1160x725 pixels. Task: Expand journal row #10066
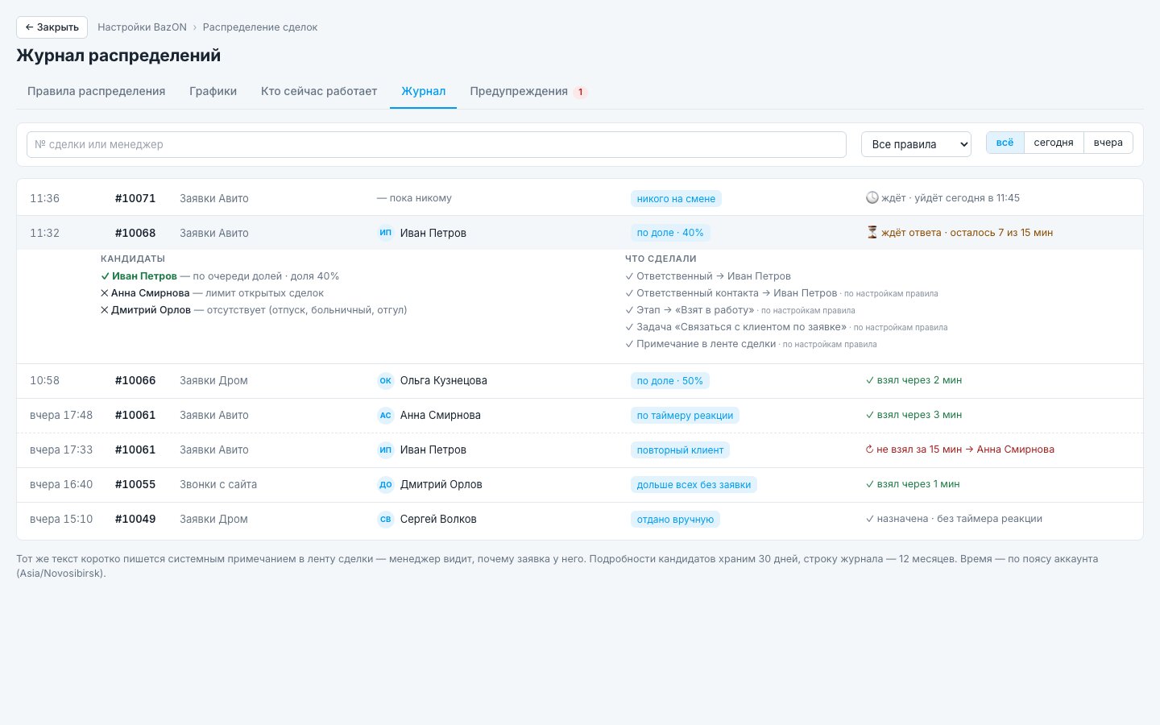coord(580,380)
